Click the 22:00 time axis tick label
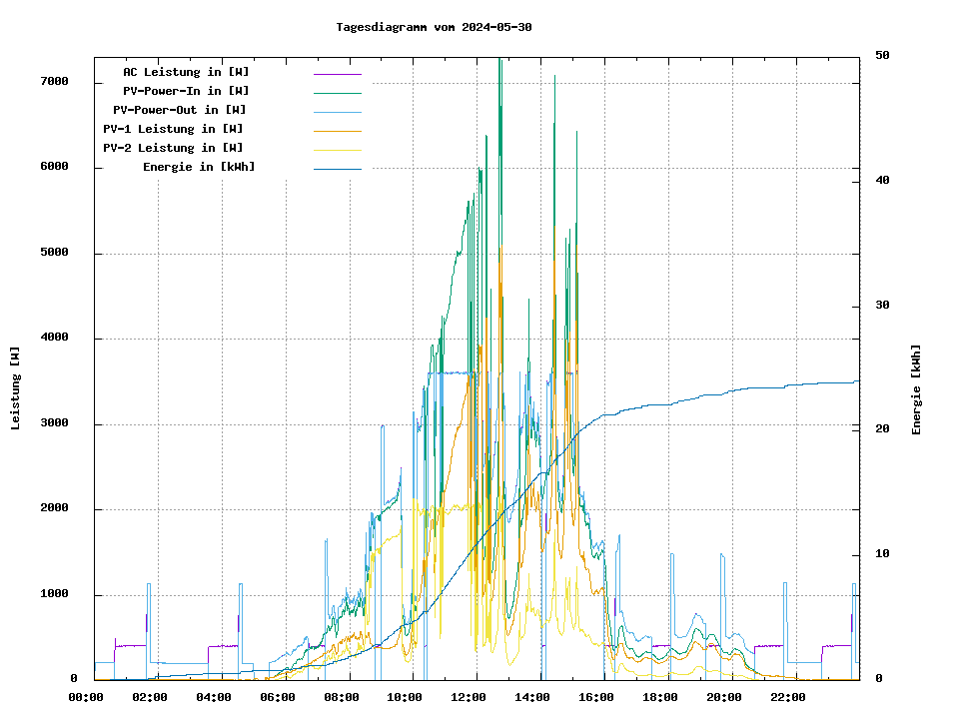Screen dimensions: 959x719 click(x=787, y=697)
